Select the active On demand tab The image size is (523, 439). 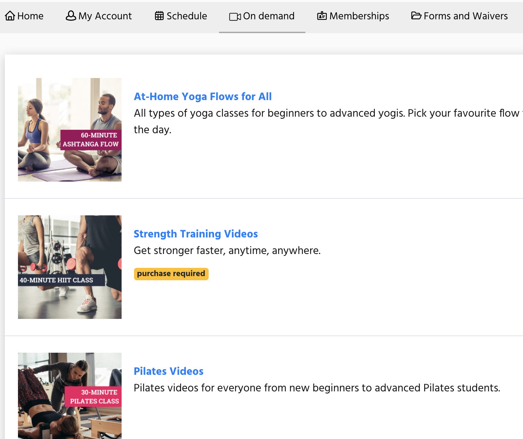[262, 16]
